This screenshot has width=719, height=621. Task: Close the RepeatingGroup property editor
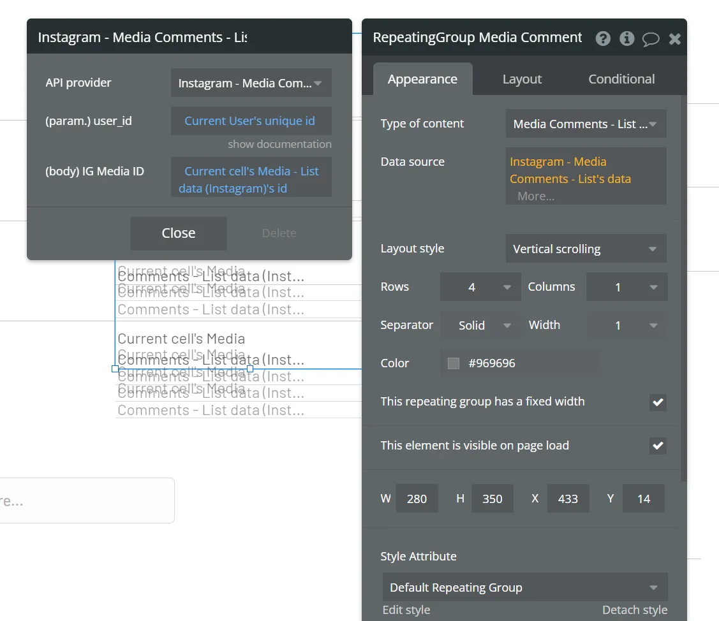(674, 39)
